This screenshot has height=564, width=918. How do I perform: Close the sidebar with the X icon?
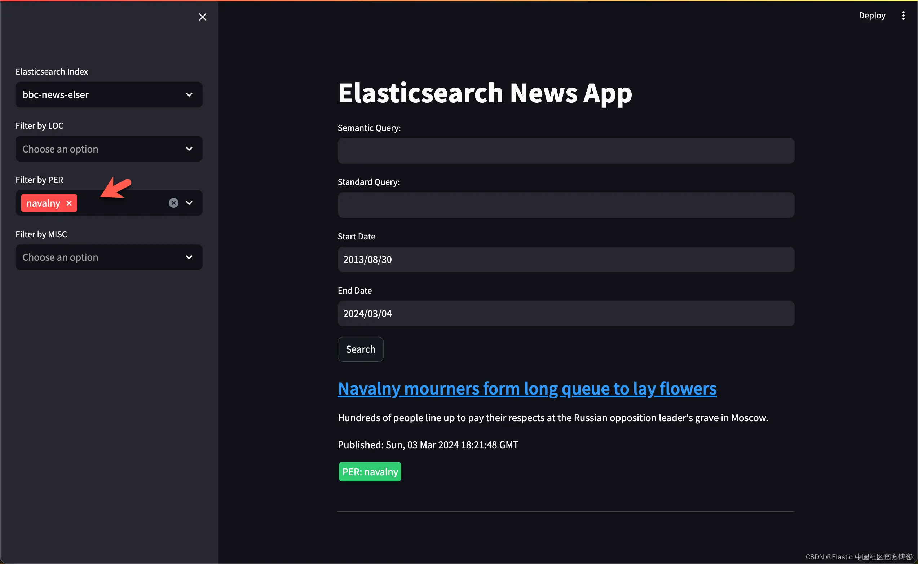(x=203, y=17)
